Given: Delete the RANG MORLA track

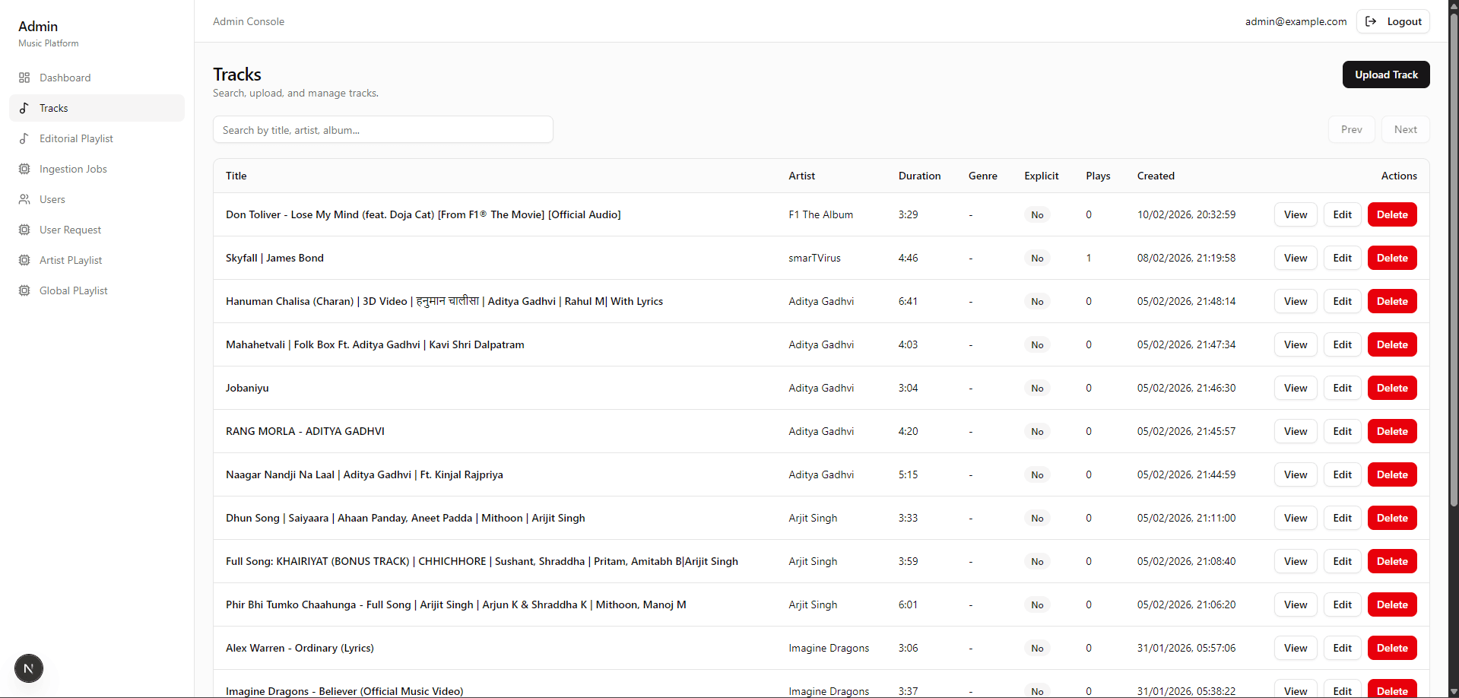Looking at the screenshot, I should 1392,431.
